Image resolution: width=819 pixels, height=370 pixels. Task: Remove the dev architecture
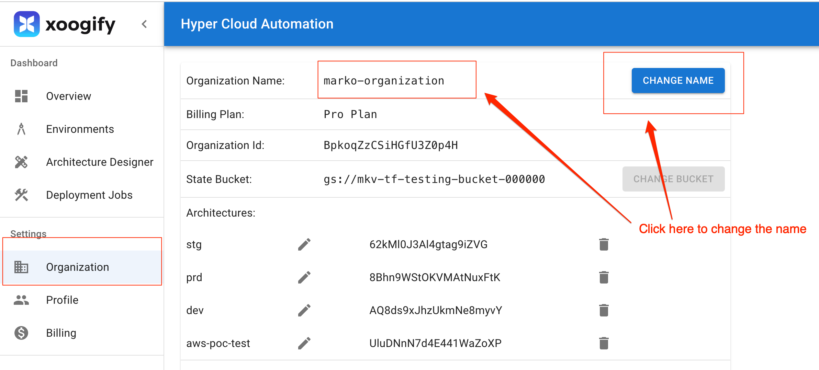604,310
